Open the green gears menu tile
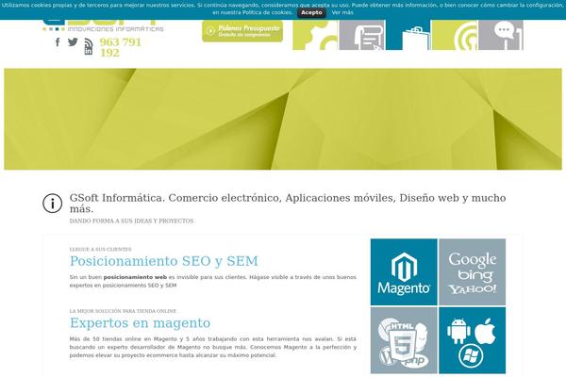This screenshot has width=566, height=377. point(315,35)
